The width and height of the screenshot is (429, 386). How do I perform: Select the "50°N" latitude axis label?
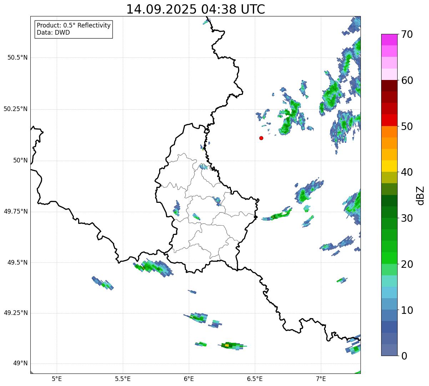coord(20,160)
